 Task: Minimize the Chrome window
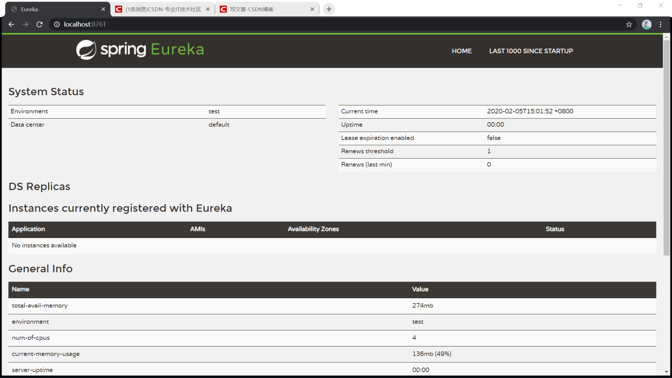pos(620,5)
